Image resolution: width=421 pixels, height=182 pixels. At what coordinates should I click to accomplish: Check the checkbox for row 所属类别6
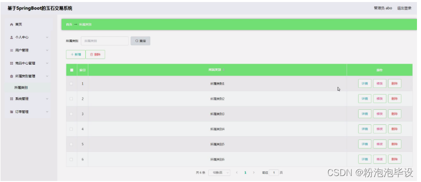click(71, 159)
